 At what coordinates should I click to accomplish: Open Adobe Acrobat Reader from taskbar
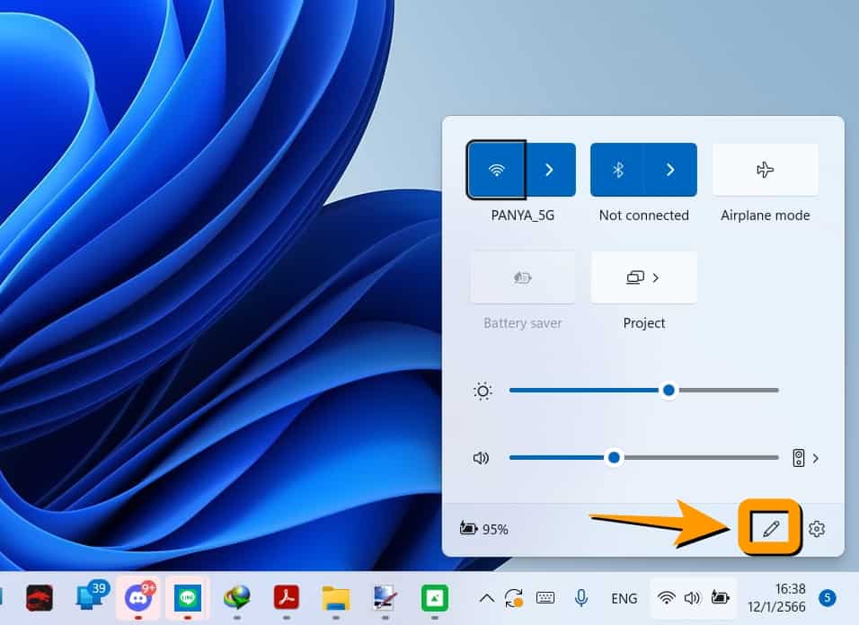coord(286,598)
